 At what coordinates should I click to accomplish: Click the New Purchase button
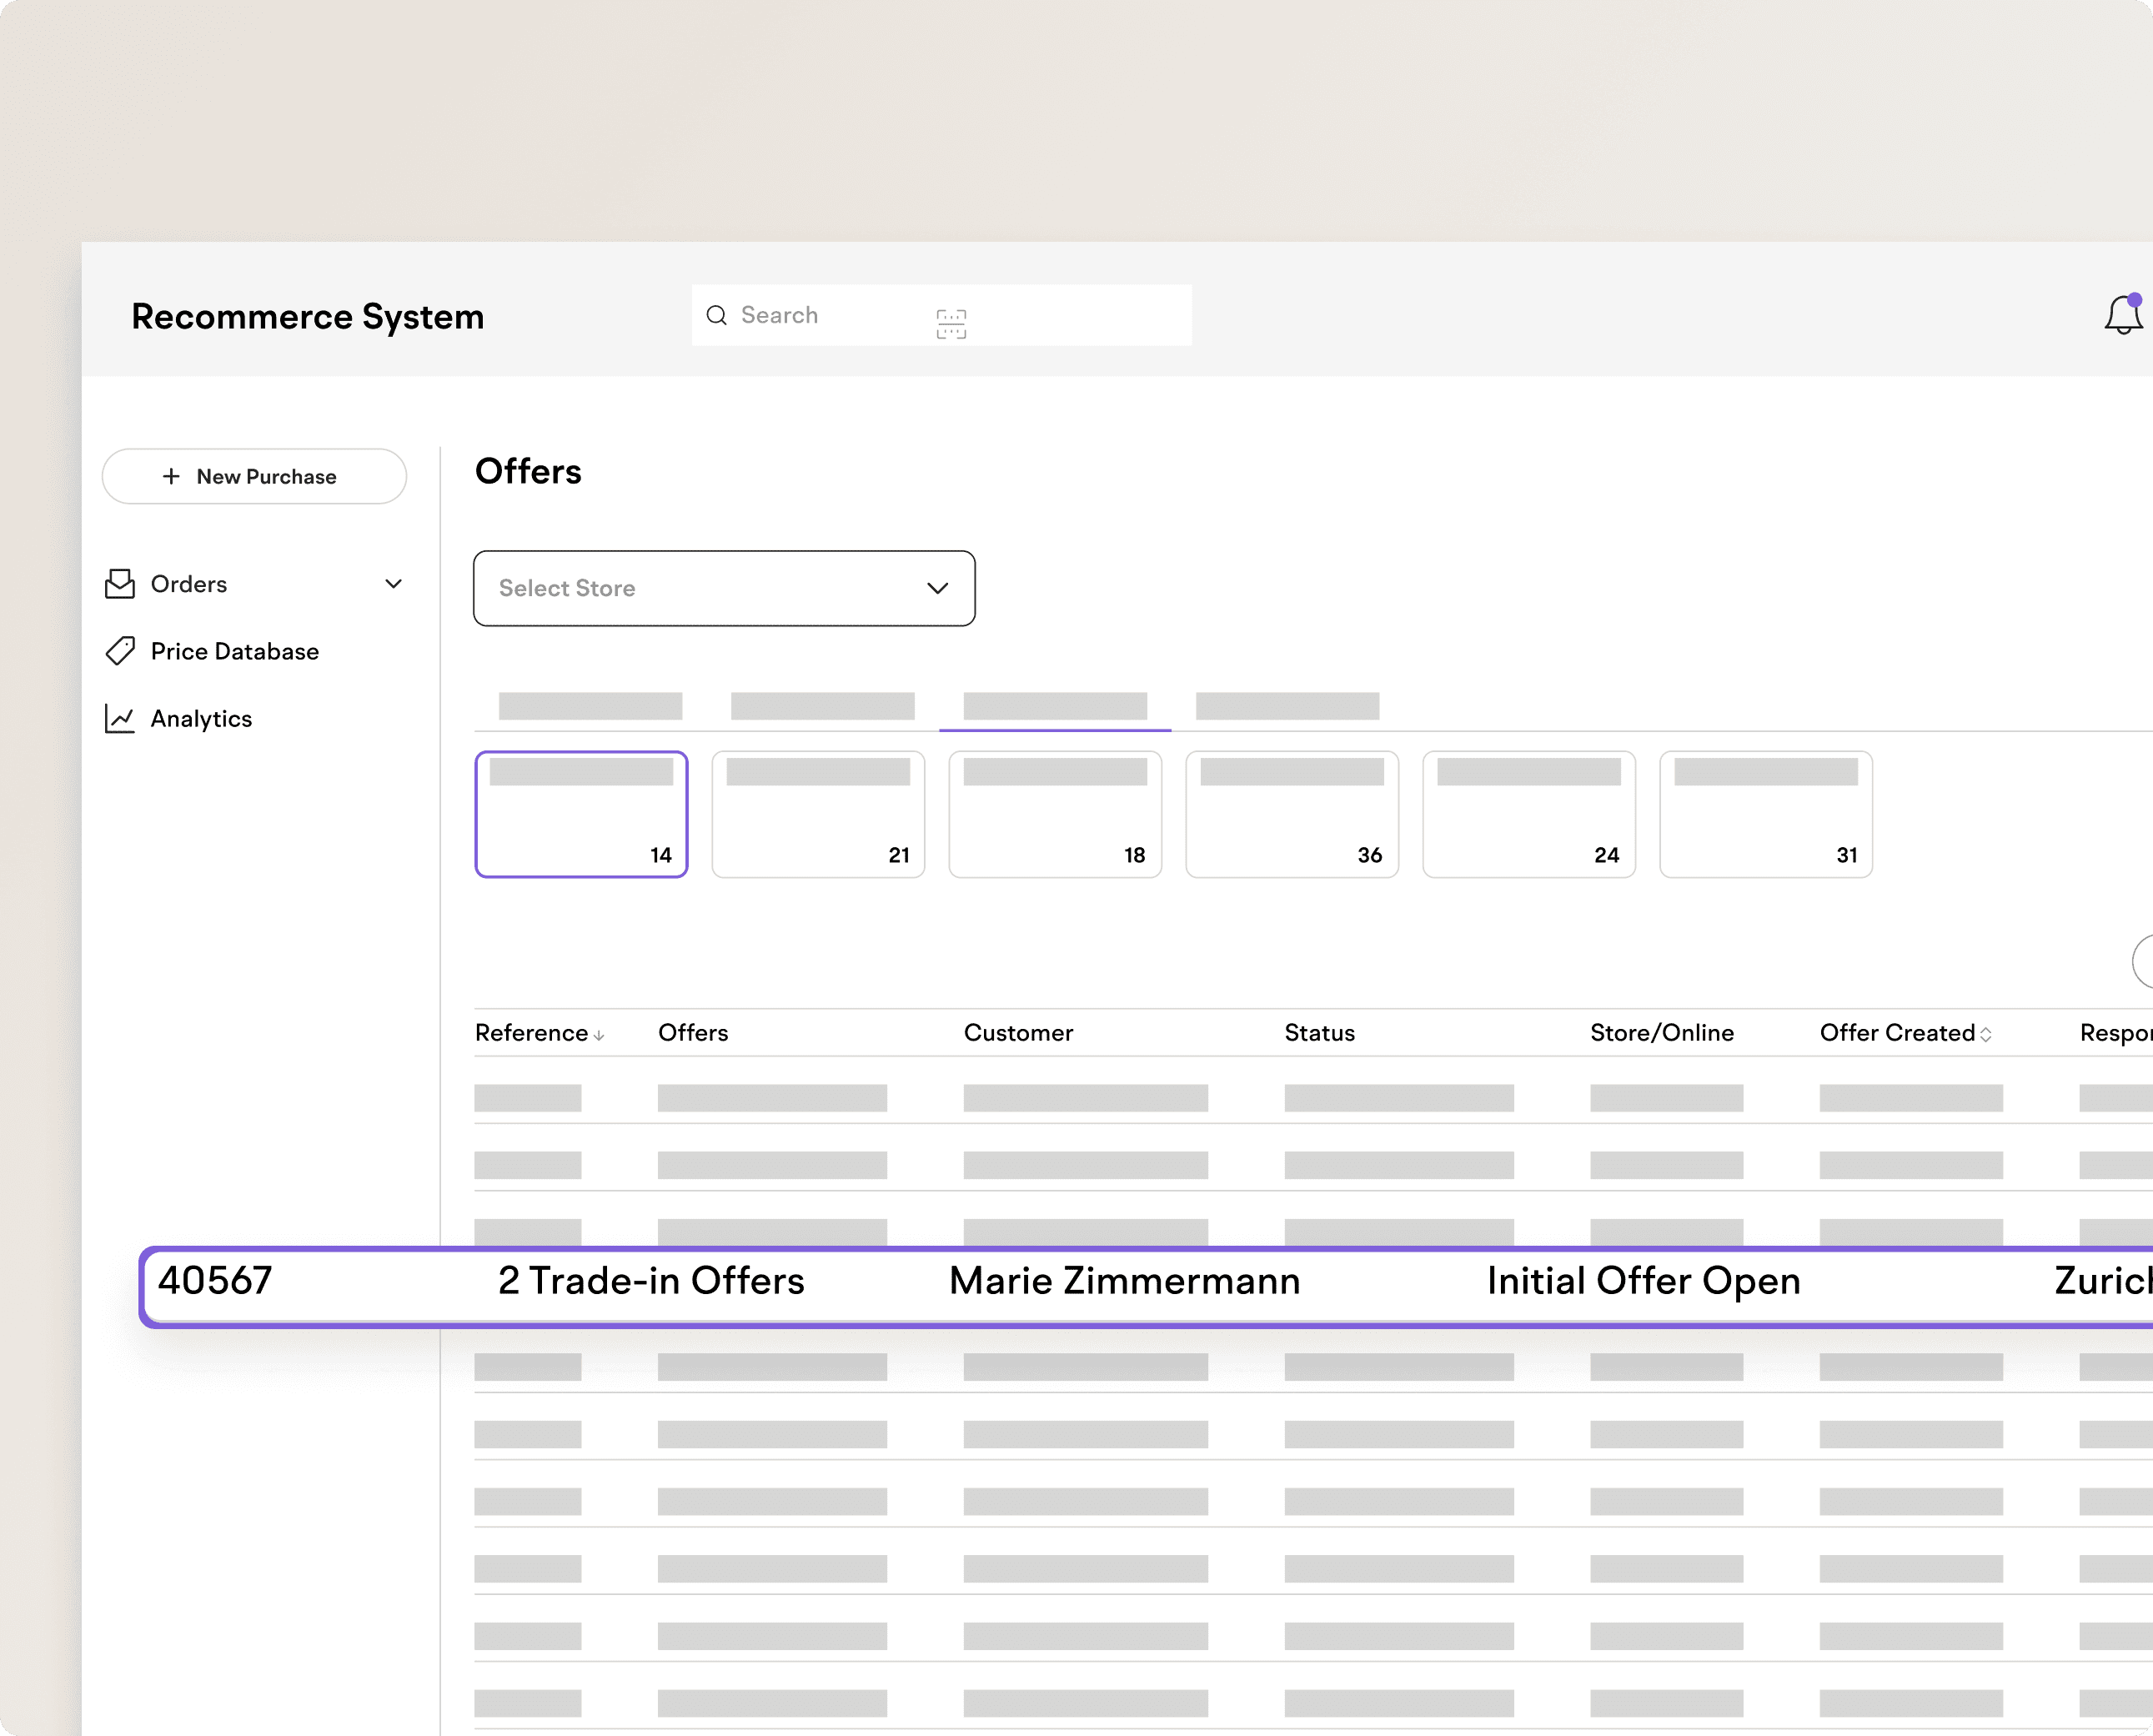pos(254,477)
